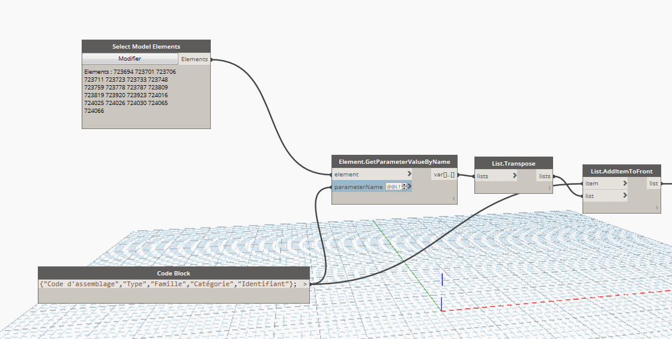Click the lacing indicator on List.AddItemToFront
The width and height of the screenshot is (672, 339).
tap(658, 207)
